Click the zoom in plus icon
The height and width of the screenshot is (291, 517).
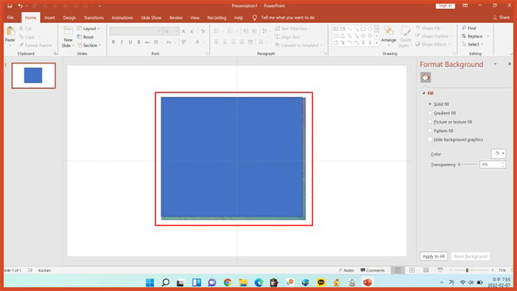coord(493,270)
